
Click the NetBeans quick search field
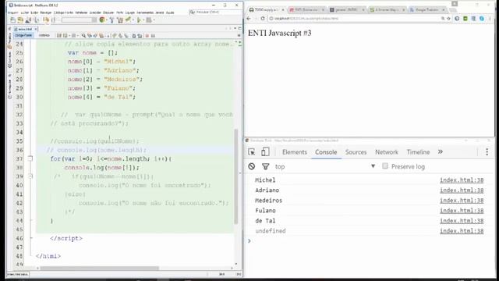pyautogui.click(x=215, y=12)
